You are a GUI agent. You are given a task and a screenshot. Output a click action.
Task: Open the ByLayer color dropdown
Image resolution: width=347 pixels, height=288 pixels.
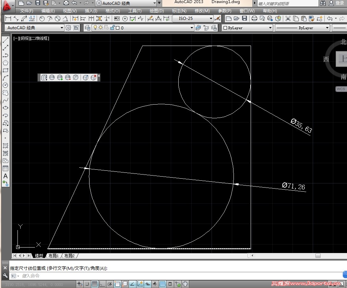270,28
